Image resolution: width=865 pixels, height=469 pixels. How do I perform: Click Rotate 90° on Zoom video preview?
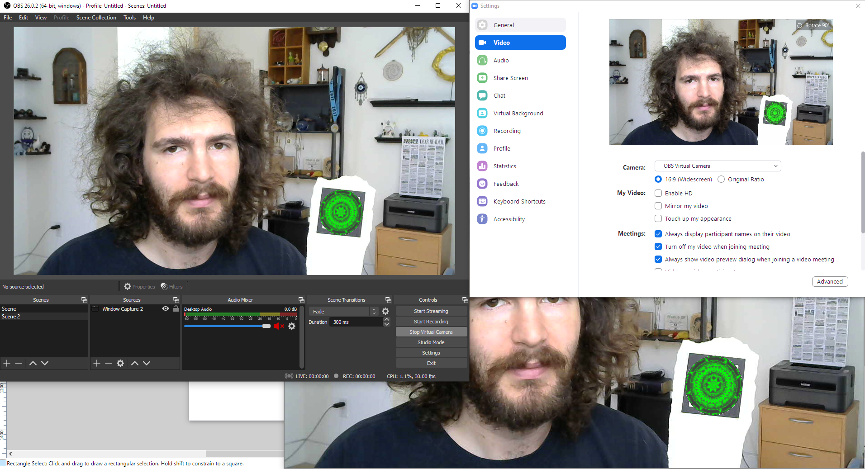[813, 25]
